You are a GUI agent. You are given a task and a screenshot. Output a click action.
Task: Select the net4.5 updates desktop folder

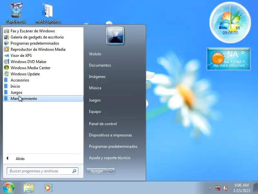coord(48,13)
